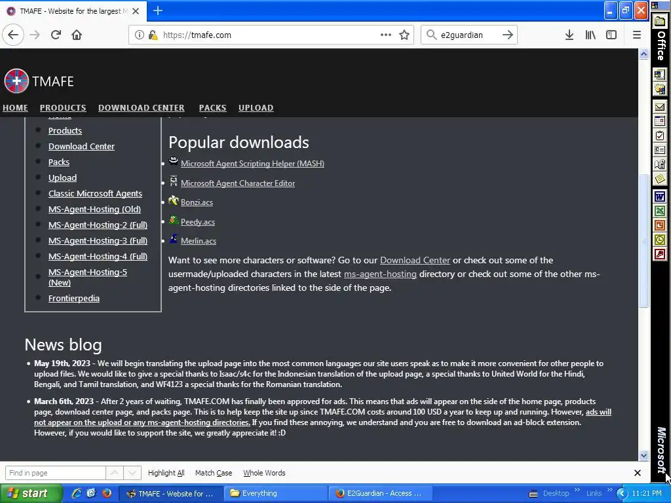Bookmark this page with the star
Screen dimensions: 671x503
click(x=404, y=35)
